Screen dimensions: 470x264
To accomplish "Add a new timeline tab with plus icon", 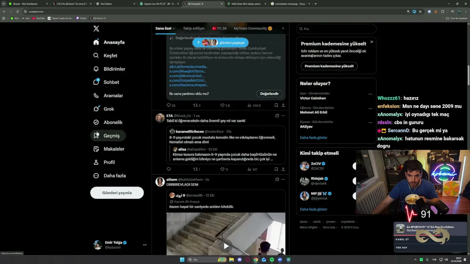I will click(x=283, y=28).
